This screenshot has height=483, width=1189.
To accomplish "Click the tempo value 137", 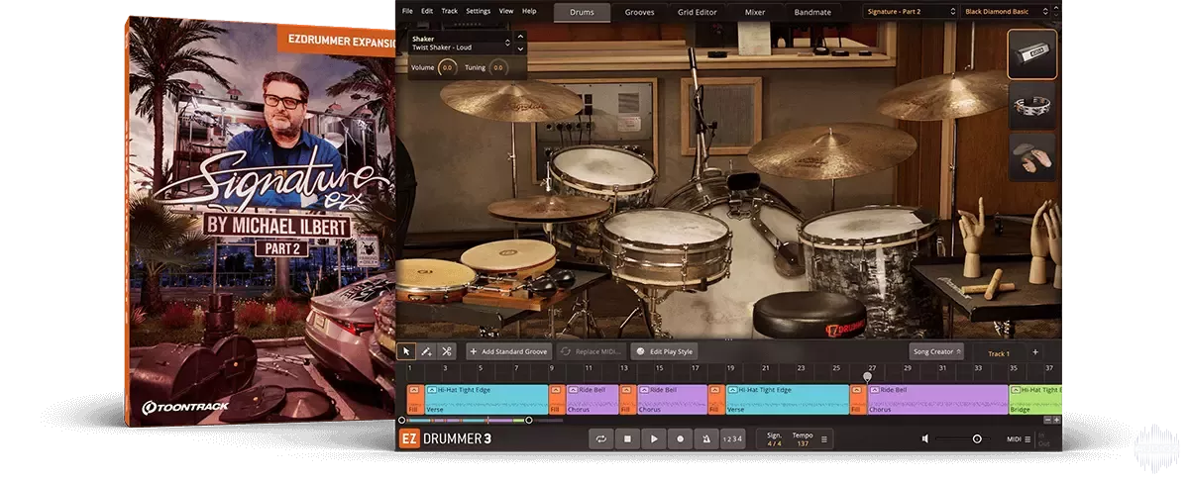I will point(802,443).
